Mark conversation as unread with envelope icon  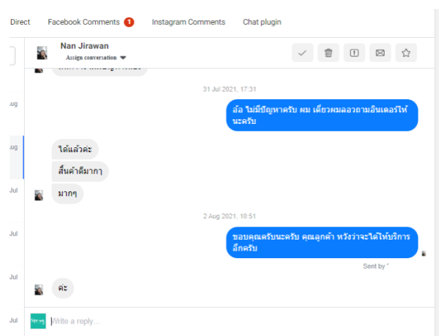click(x=381, y=53)
